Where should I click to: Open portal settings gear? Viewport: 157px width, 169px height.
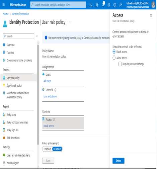point(109,5)
